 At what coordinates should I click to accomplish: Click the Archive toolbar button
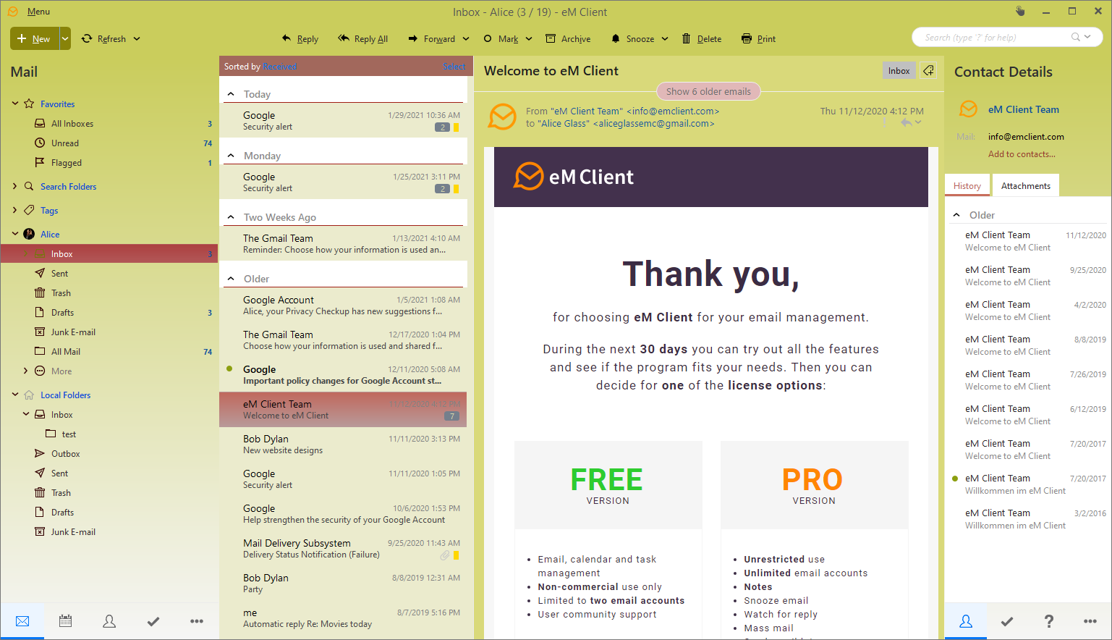click(568, 39)
